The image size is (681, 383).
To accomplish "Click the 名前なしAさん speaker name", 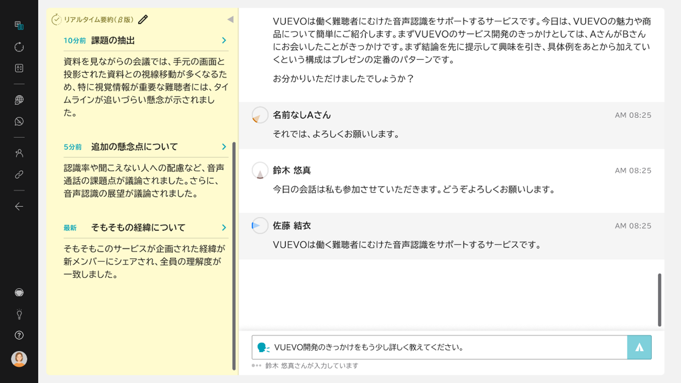I will [302, 115].
